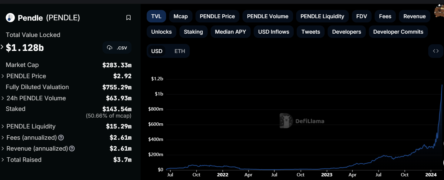Expand the Total Value Locked breakdown

2,47
